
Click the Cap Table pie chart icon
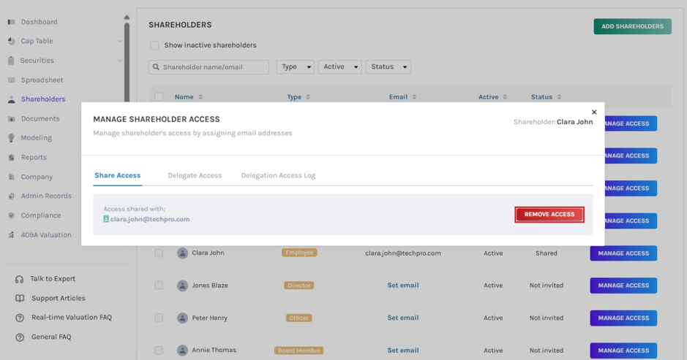click(12, 41)
